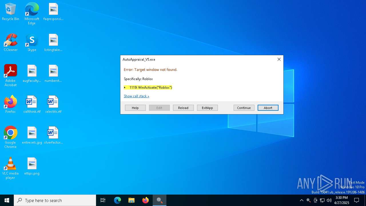Select the highlighted line 1119 WinActivate text

(148, 88)
